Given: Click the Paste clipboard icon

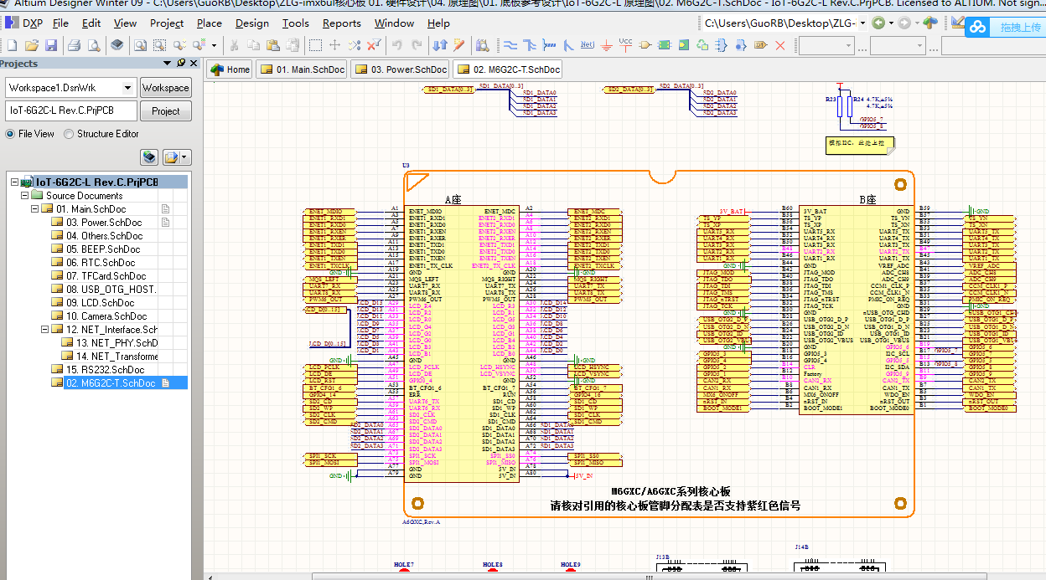Looking at the screenshot, I should 272,44.
